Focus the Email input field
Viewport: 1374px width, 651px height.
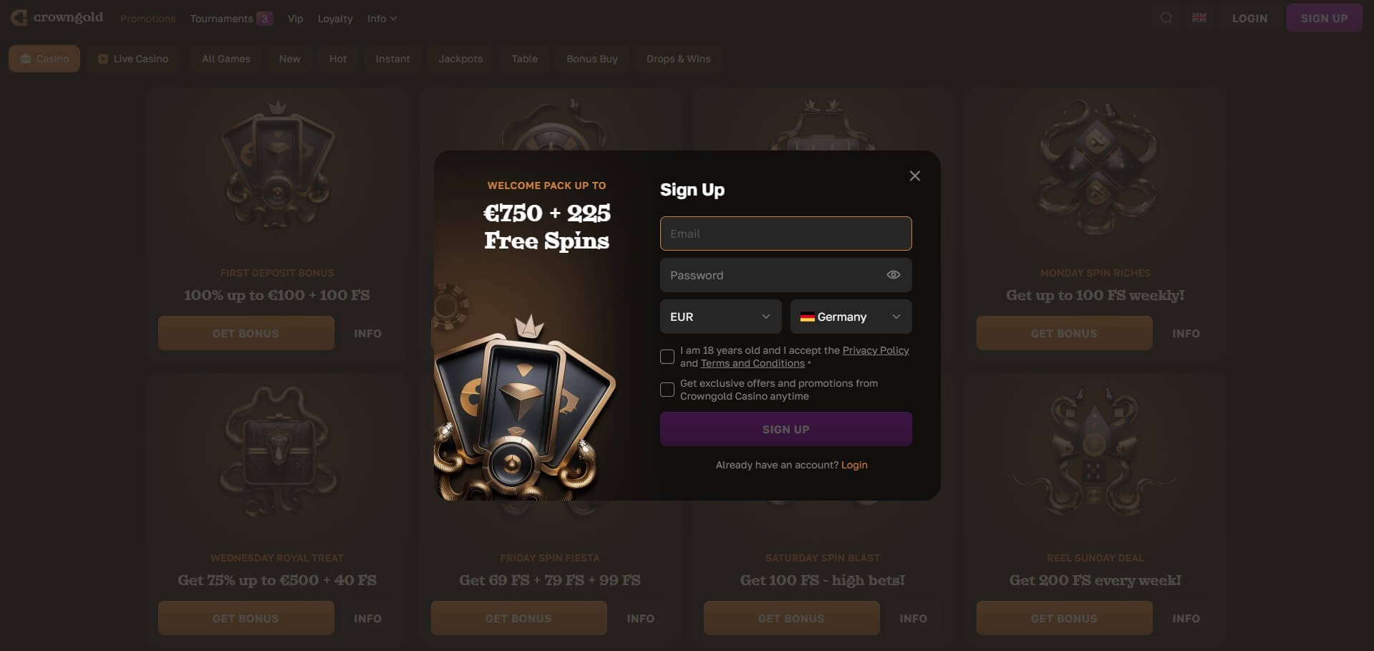[x=785, y=233]
